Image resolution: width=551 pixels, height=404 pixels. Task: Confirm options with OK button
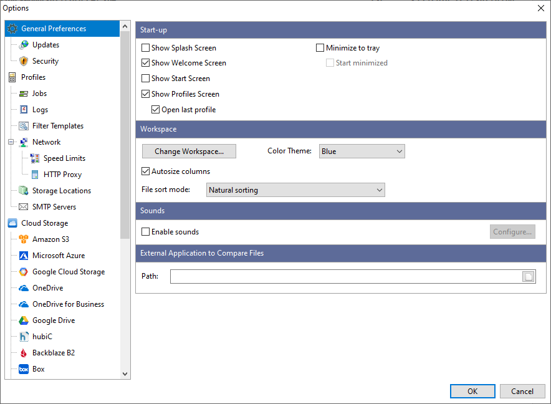472,392
